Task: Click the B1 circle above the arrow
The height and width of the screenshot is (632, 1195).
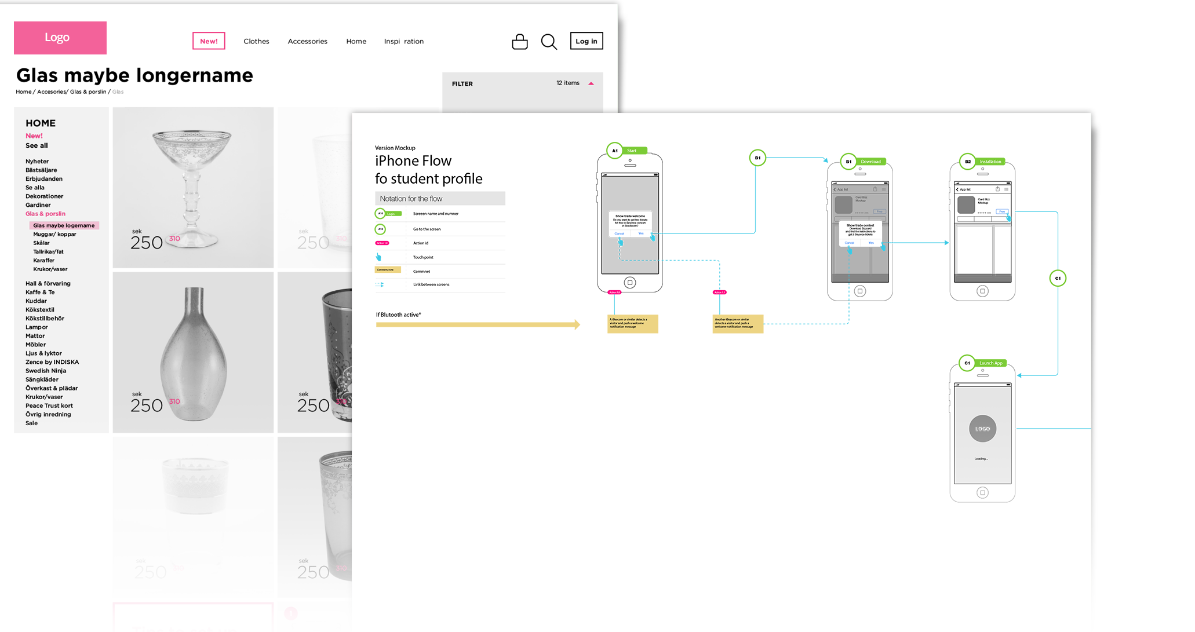Action: pyautogui.click(x=757, y=158)
